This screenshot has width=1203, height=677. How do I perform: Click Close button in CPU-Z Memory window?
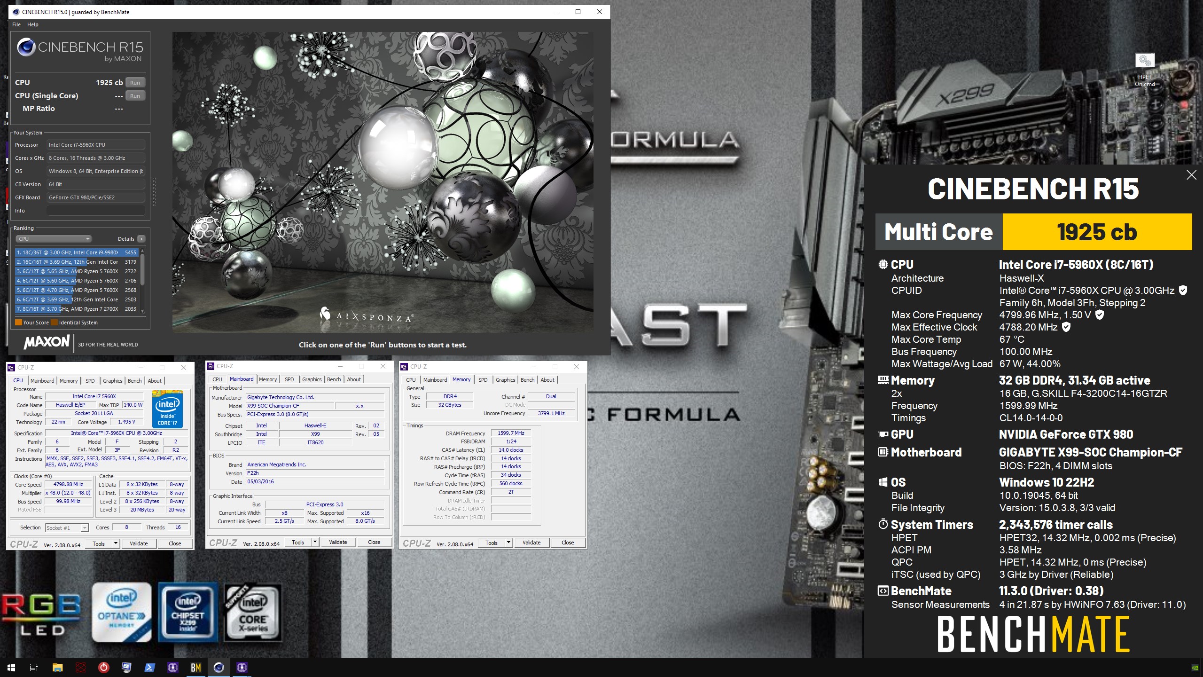[568, 543]
